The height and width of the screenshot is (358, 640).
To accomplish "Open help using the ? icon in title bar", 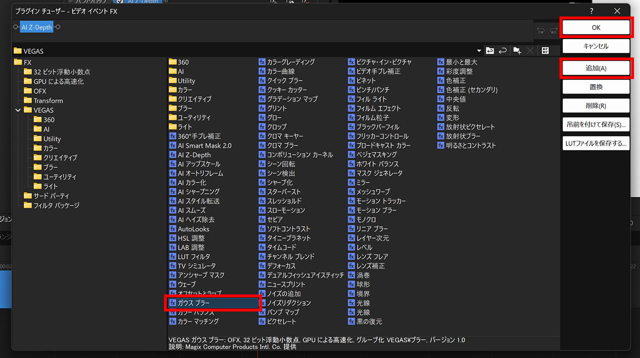I will click(591, 10).
